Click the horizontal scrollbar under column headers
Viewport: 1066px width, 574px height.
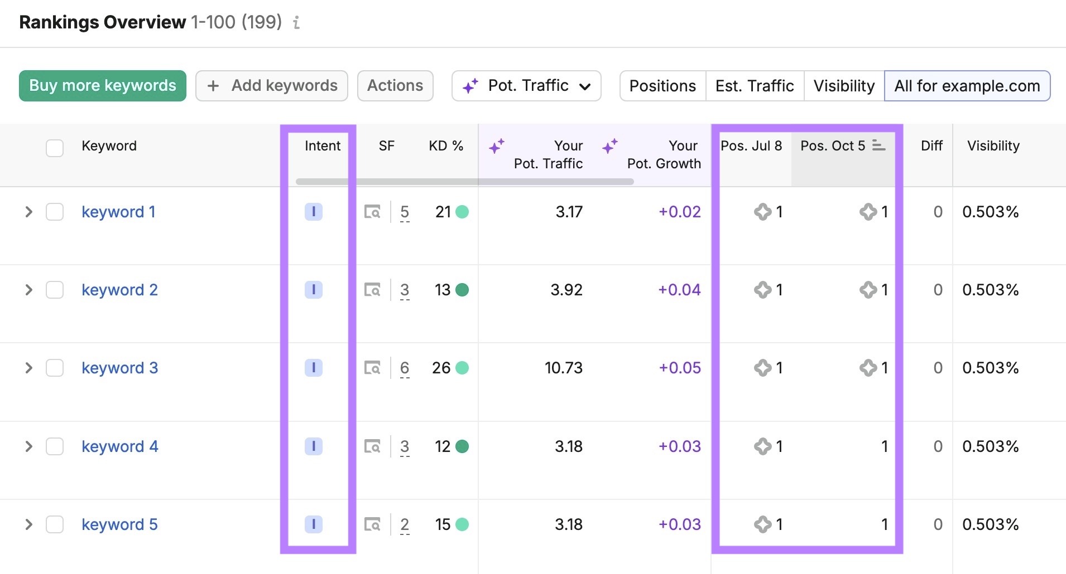(x=464, y=182)
